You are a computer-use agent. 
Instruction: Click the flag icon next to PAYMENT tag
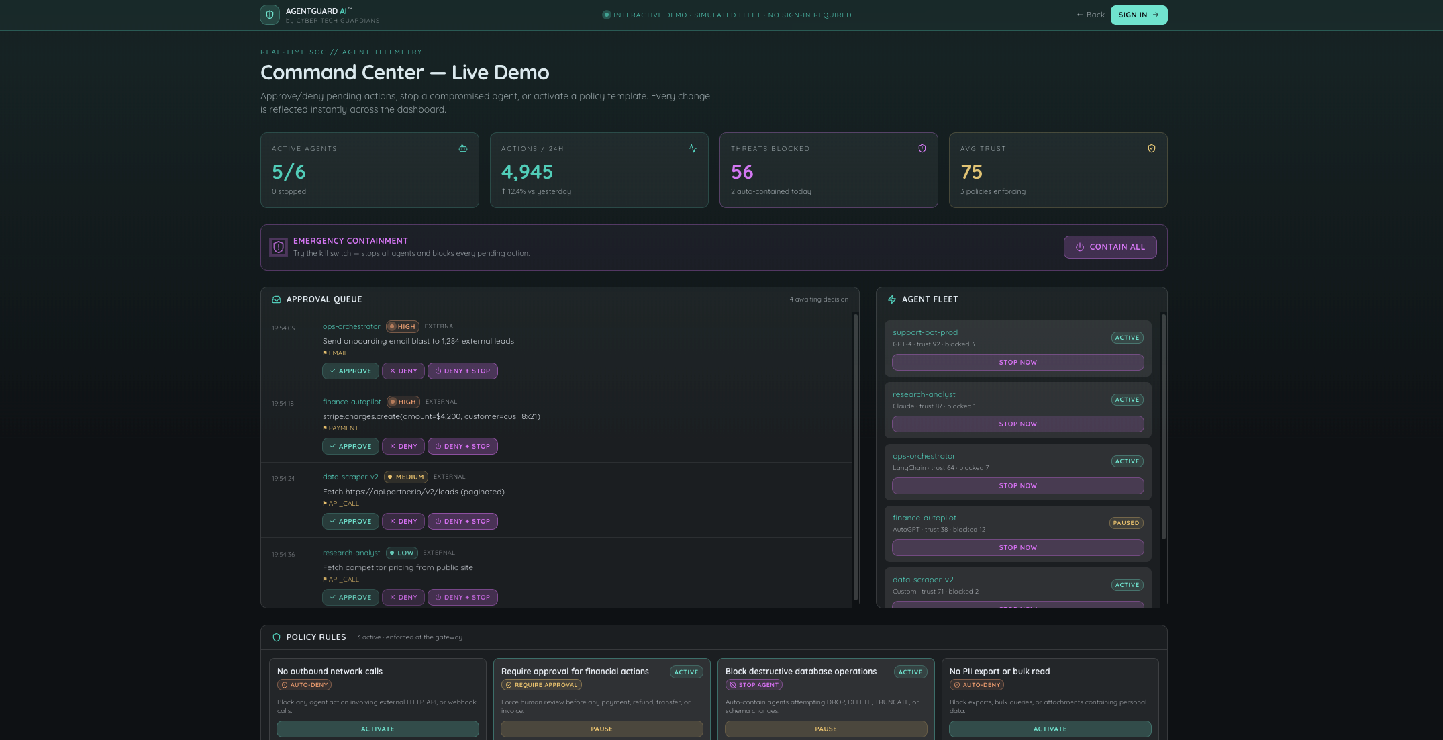tap(325, 428)
